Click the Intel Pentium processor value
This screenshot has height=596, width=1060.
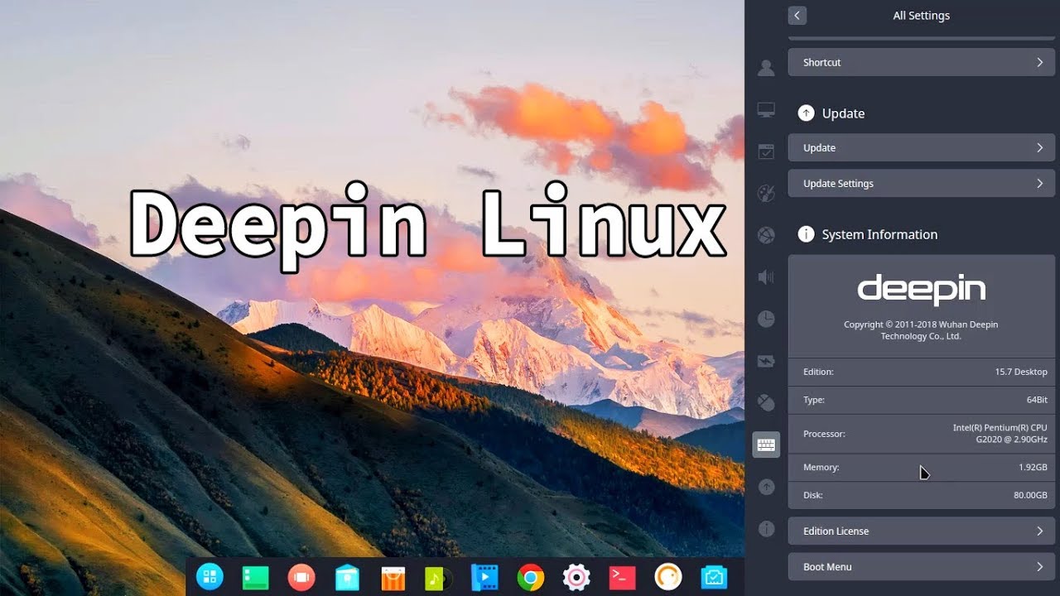click(1000, 434)
